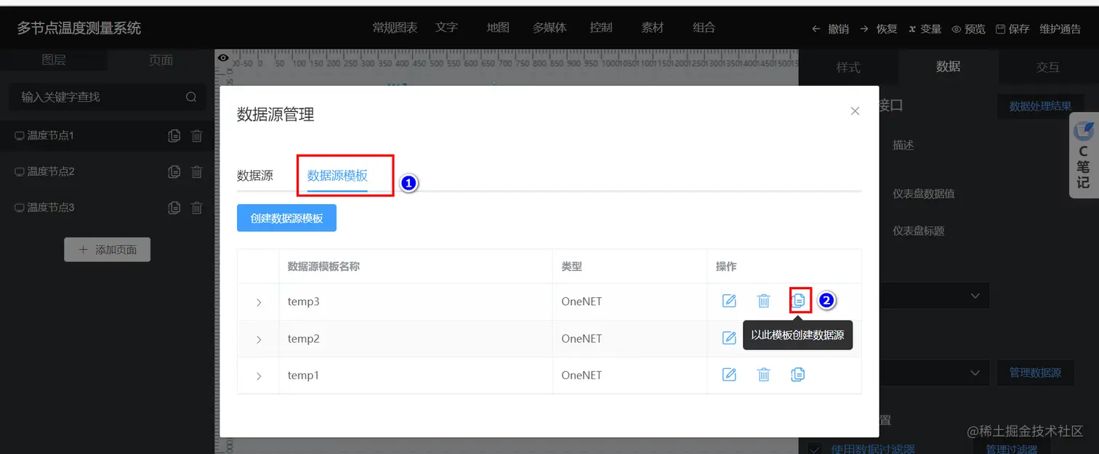Screen dimensions: 1099x454
Task: Click 撤销 undo in top bar
Action: (x=830, y=29)
